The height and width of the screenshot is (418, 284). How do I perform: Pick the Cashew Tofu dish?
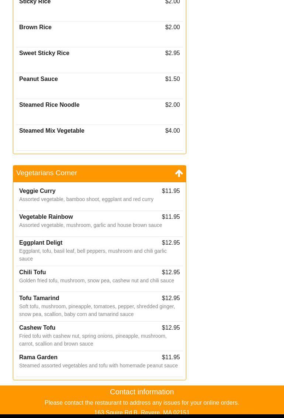tap(37, 328)
